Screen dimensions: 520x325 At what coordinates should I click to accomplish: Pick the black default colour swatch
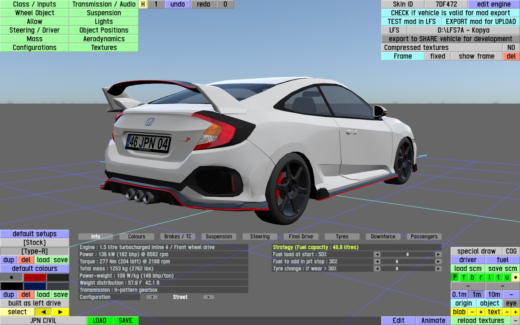tap(12, 286)
